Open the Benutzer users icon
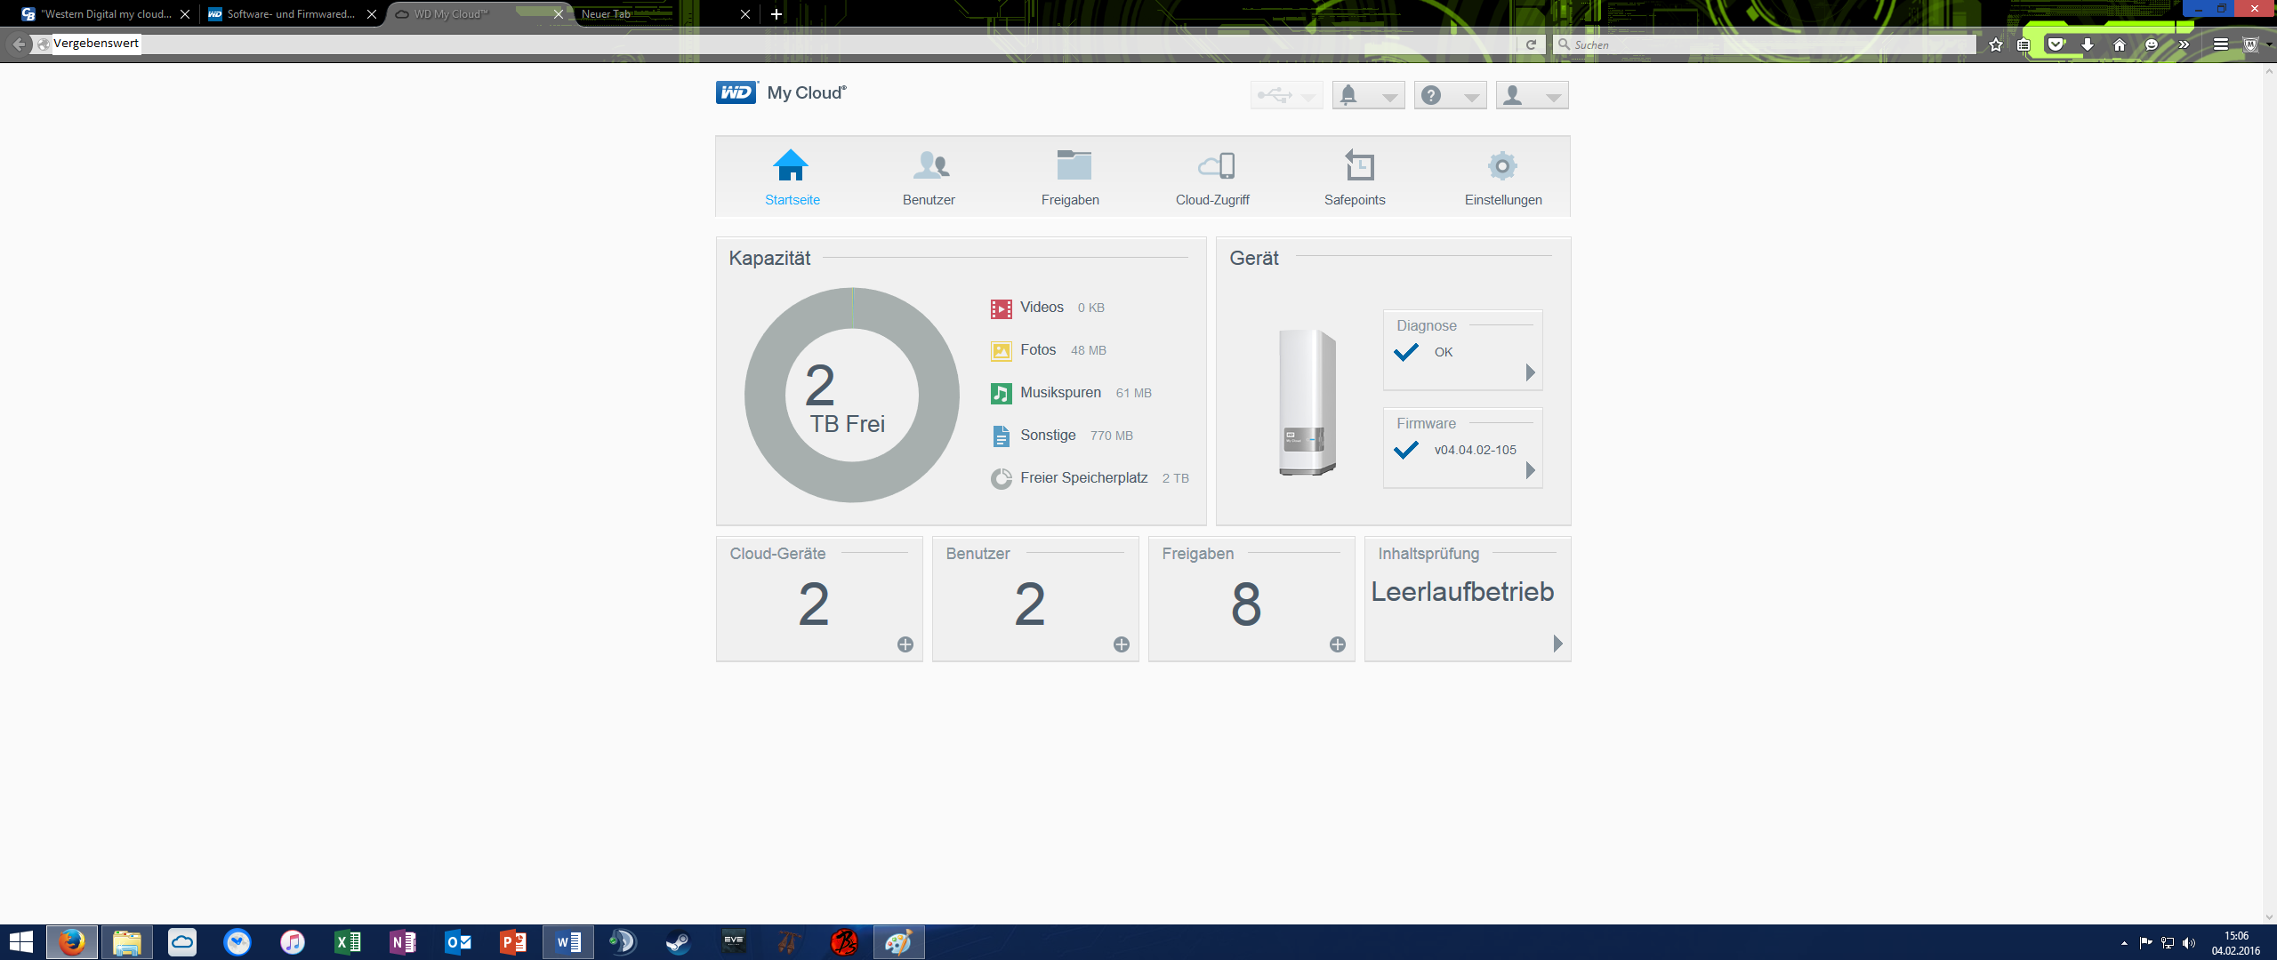Viewport: 2277px width, 960px height. [x=929, y=166]
